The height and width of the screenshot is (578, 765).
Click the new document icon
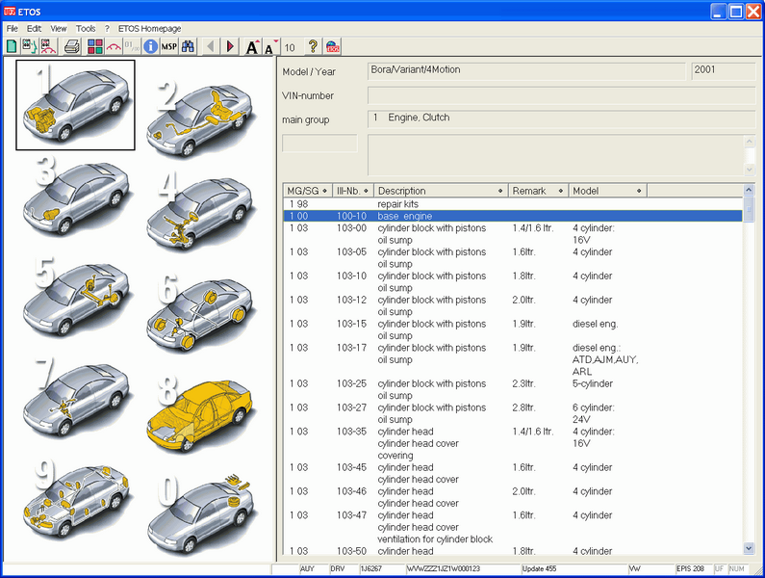point(12,46)
